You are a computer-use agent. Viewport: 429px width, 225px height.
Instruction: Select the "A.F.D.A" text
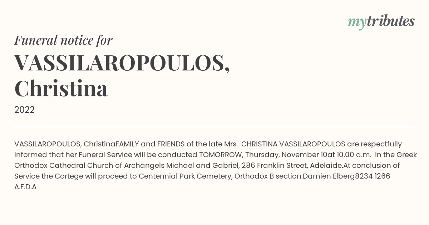pyautogui.click(x=25, y=187)
